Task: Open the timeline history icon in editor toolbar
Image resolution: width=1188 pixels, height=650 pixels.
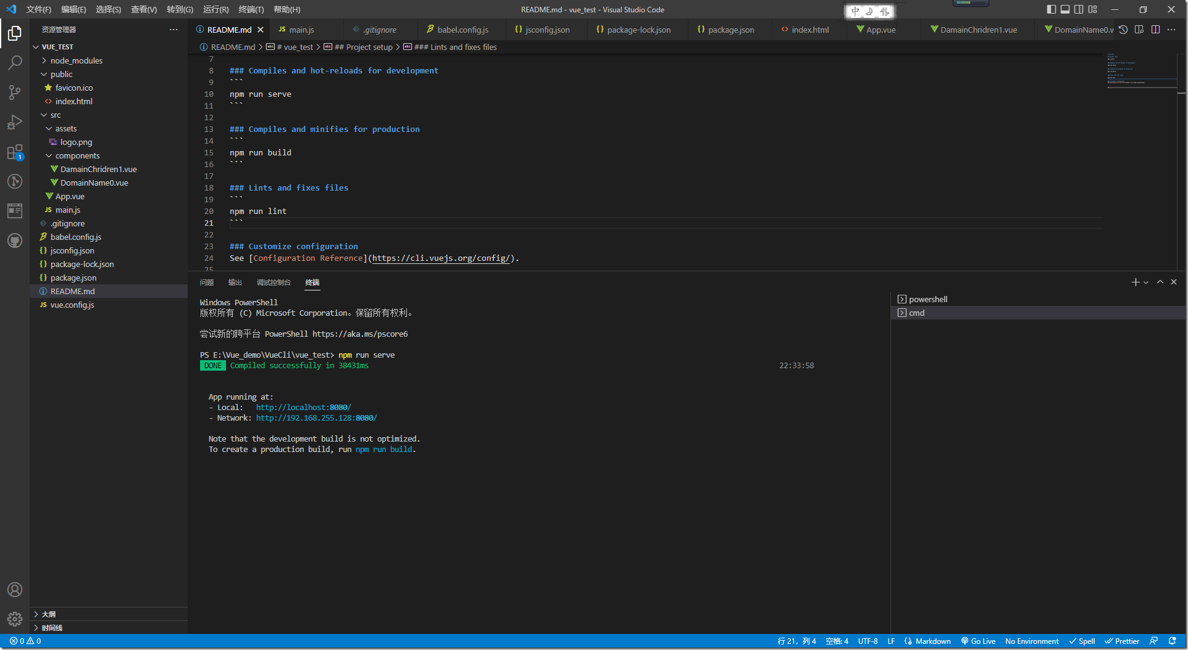Action: pyautogui.click(x=1123, y=30)
